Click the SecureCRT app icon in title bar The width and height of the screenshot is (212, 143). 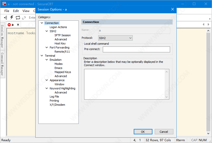pyautogui.click(x=4, y=4)
